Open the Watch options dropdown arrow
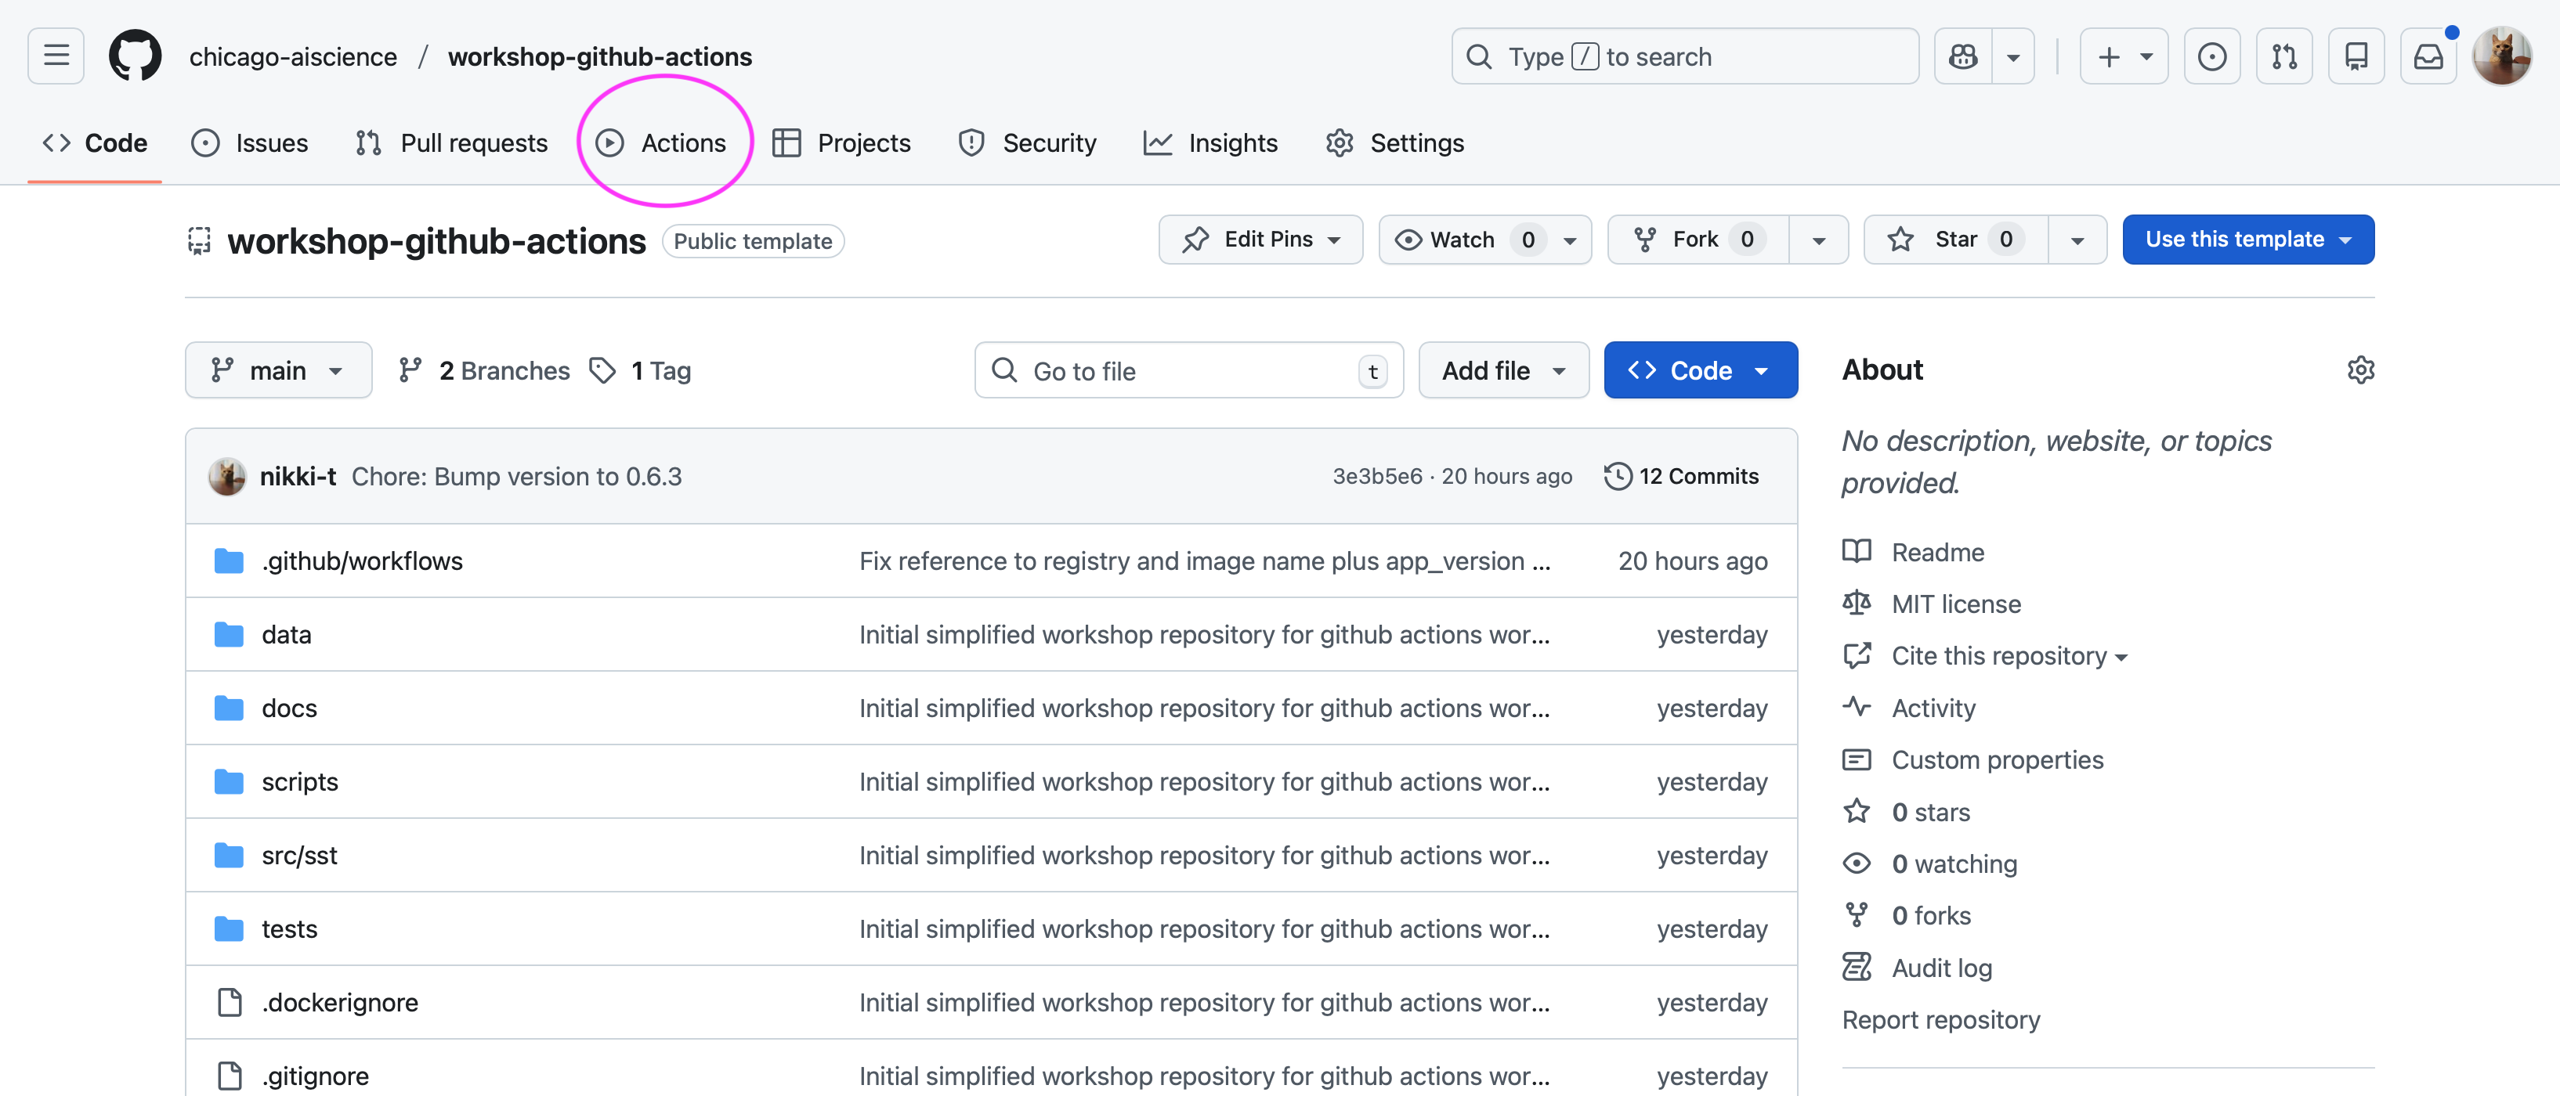Screen dimensions: 2560x1096 1568,240
